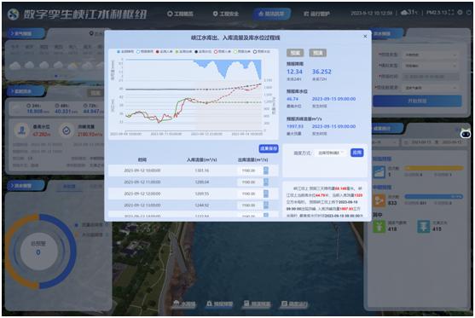Open the 调度方式 dropdown
Screen dimensions: 475x318
331,153
